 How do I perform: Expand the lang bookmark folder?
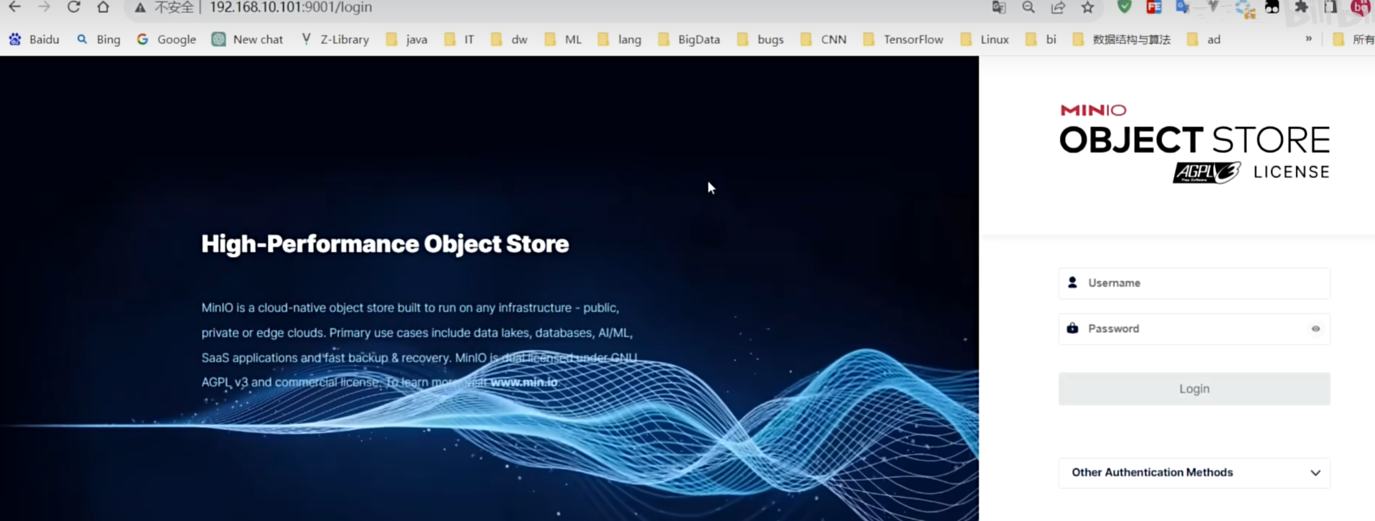620,39
